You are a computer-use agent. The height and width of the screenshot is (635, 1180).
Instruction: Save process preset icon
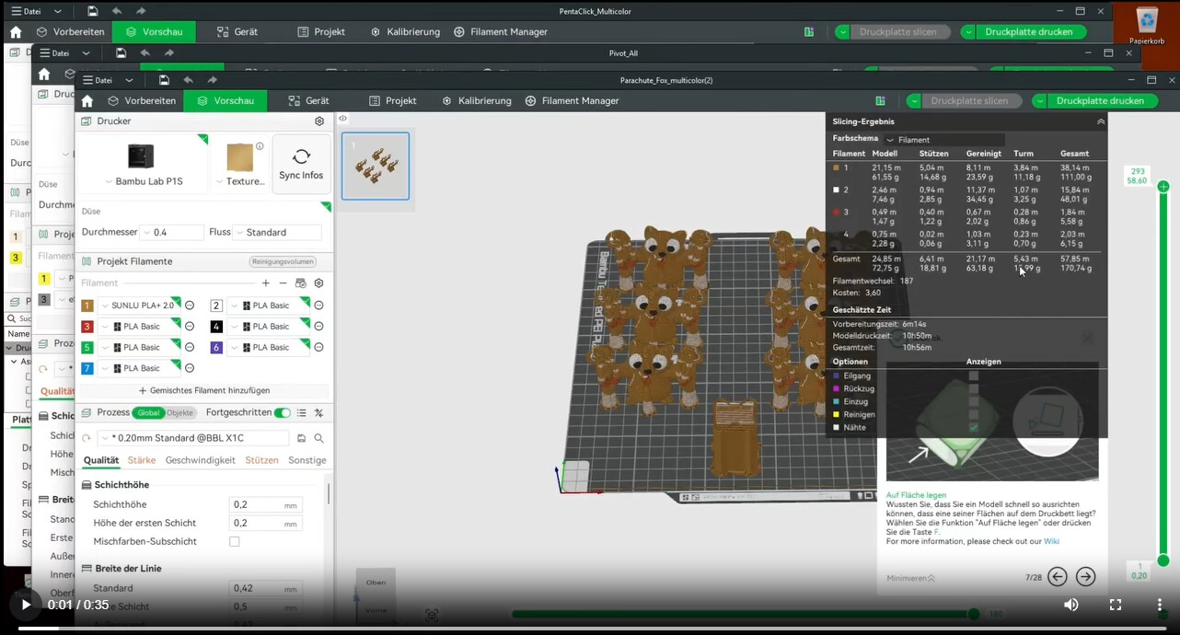click(301, 438)
